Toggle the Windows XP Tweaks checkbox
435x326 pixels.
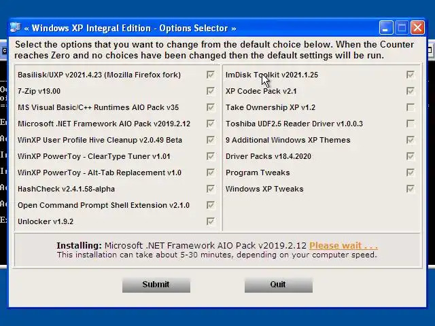pos(411,189)
